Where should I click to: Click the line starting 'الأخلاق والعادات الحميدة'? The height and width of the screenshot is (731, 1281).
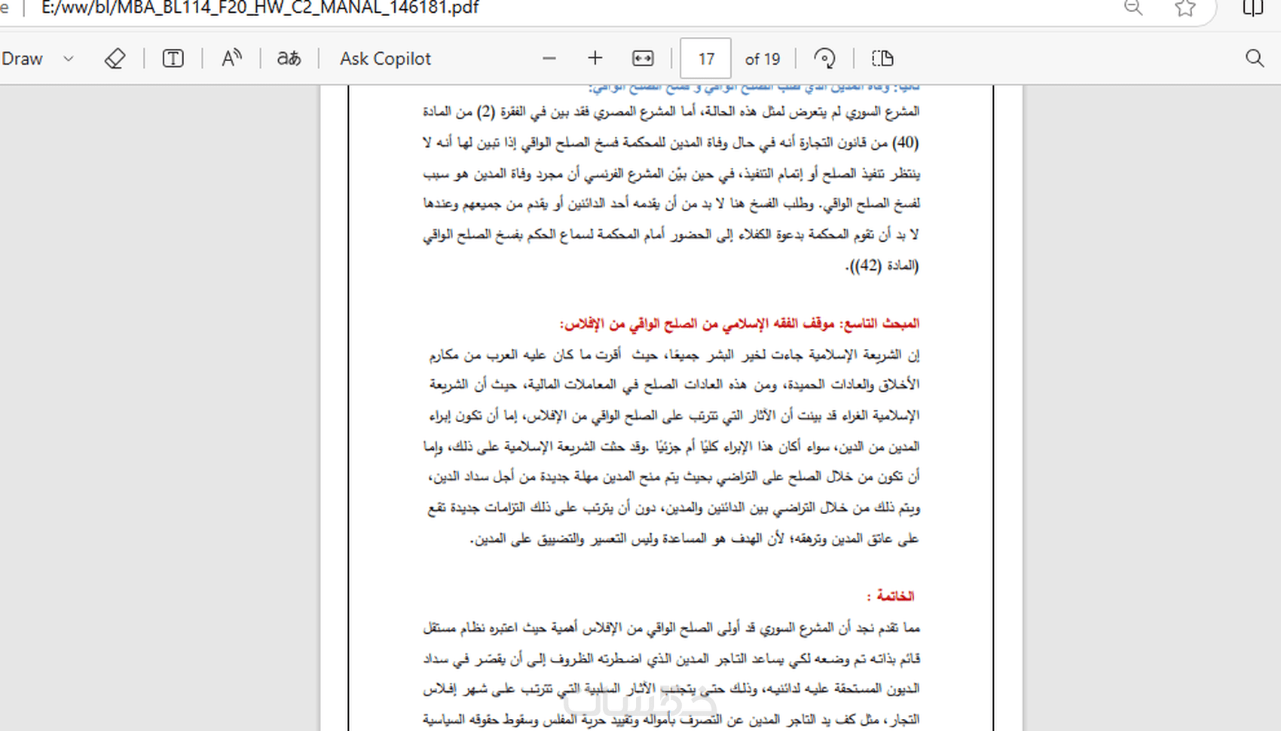(674, 385)
